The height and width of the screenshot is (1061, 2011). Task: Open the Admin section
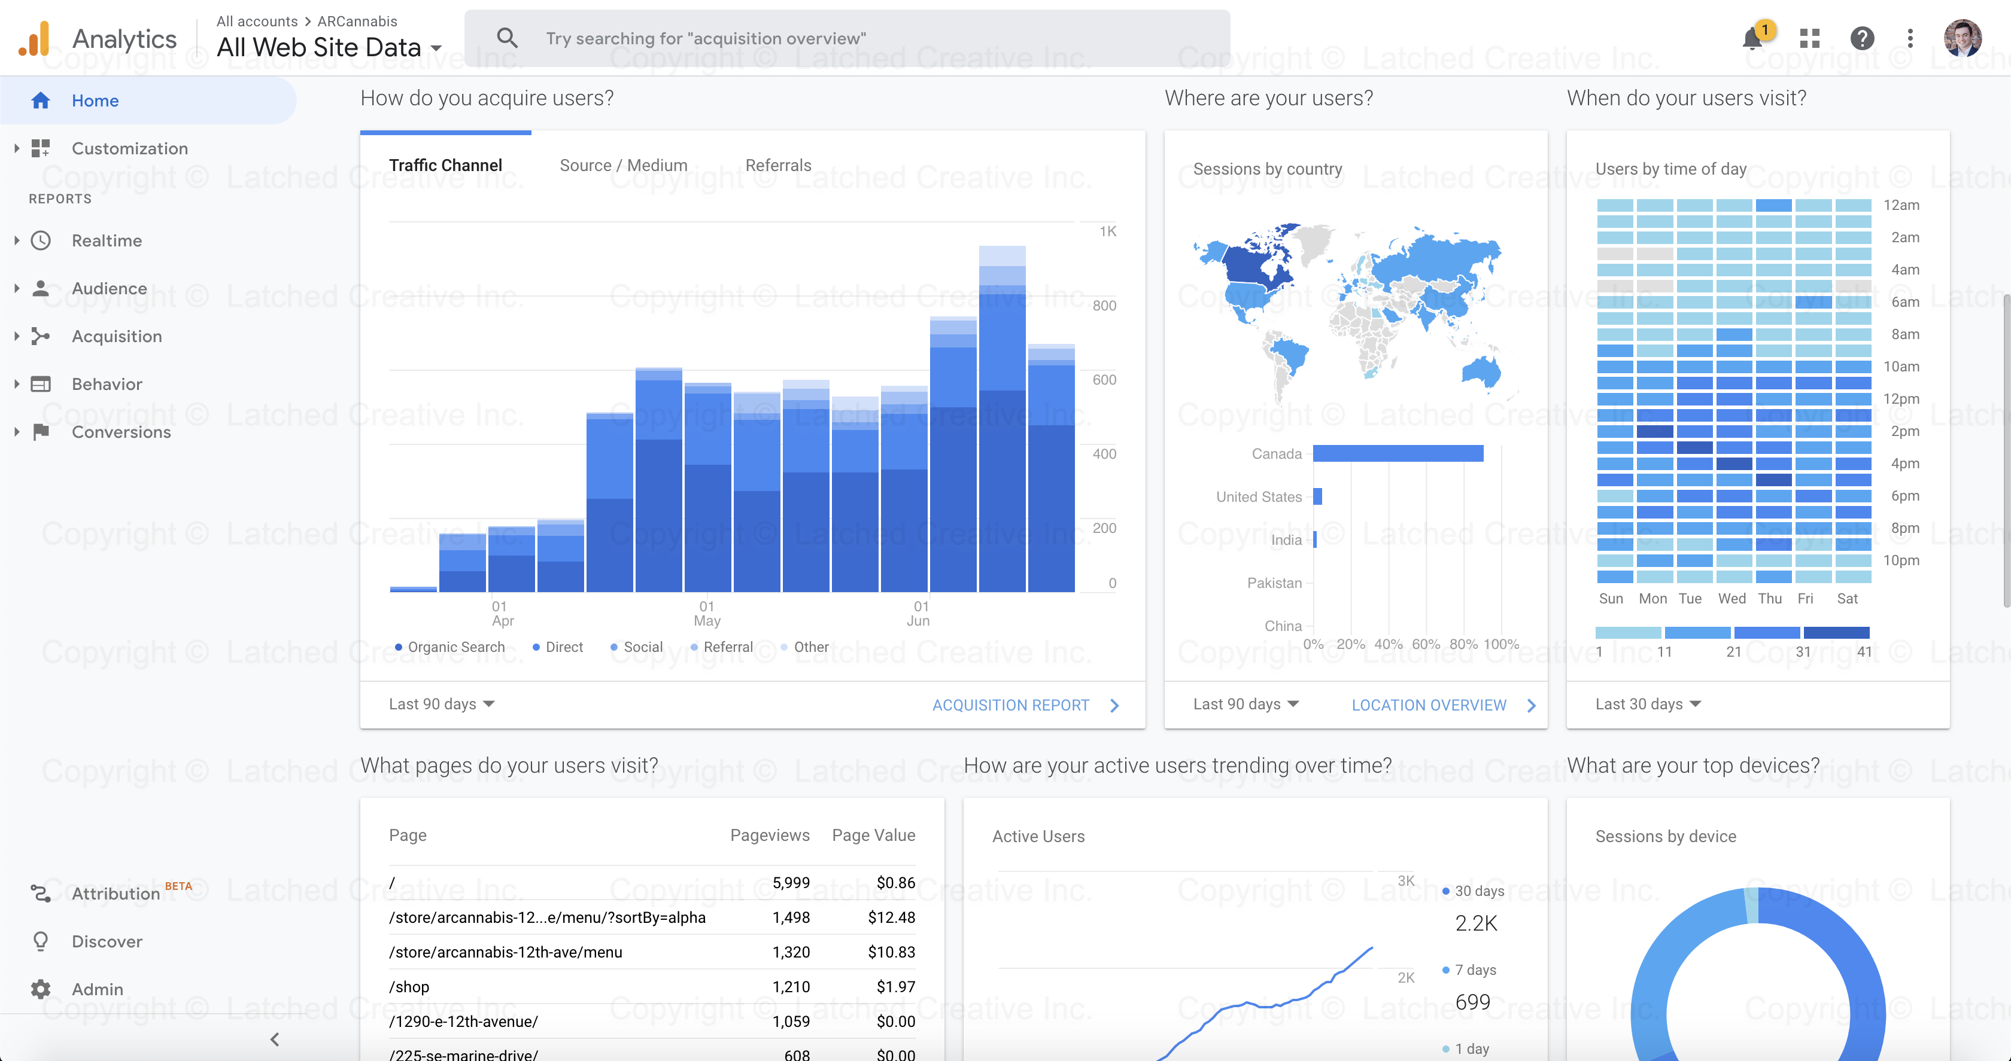[98, 989]
